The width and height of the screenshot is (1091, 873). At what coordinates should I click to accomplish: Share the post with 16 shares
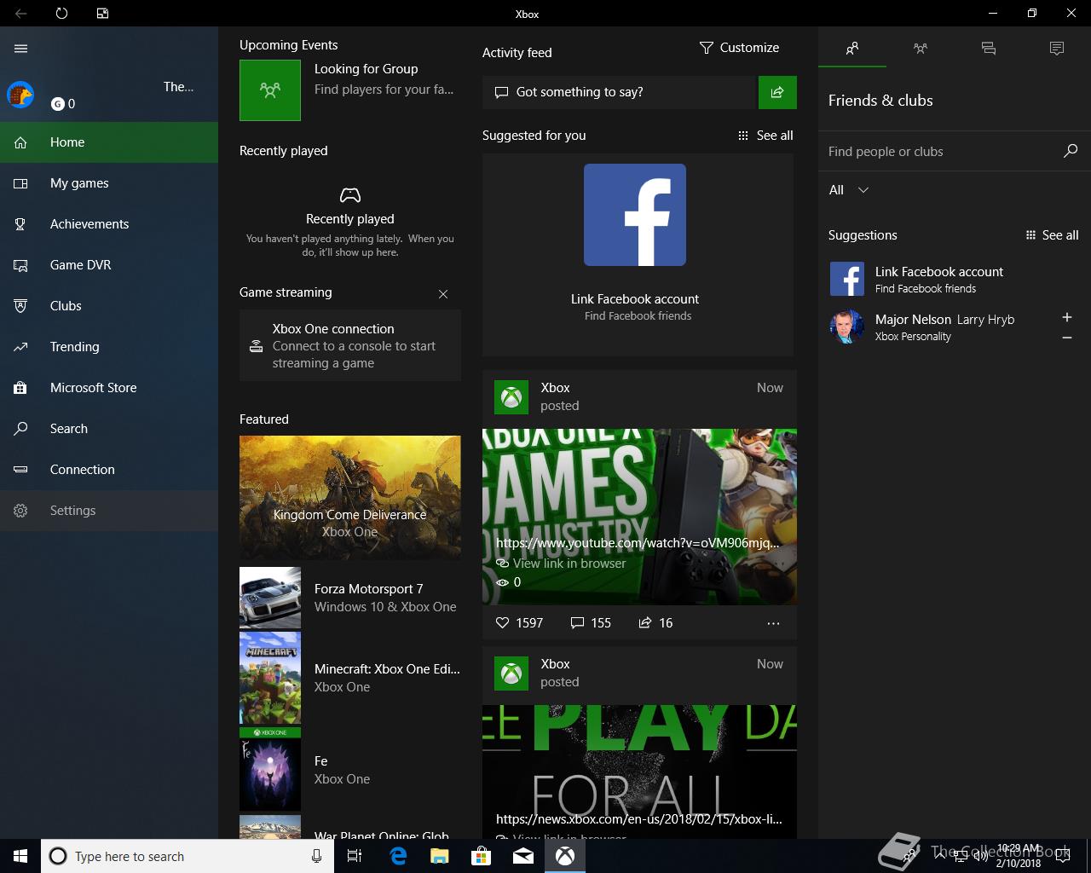[x=655, y=623]
